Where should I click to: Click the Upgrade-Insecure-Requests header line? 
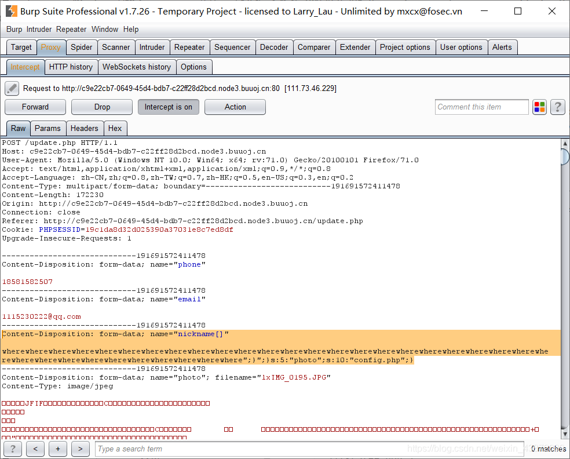click(x=67, y=239)
